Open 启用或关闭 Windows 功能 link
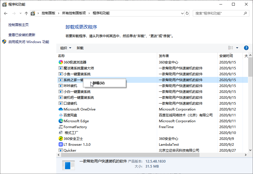Image resolution: width=253 pixels, height=174 pixels. [29, 42]
